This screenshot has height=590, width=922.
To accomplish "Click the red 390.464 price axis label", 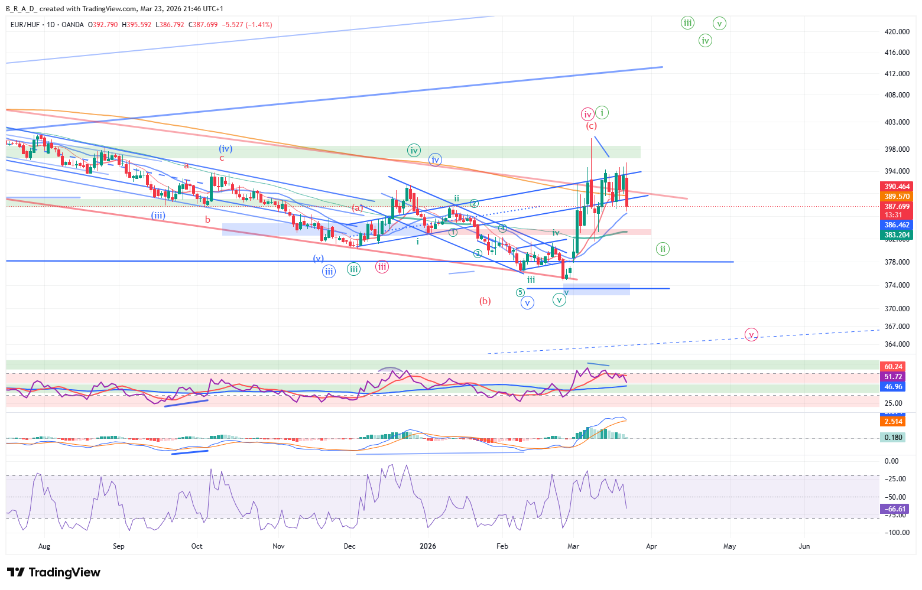I will click(897, 187).
